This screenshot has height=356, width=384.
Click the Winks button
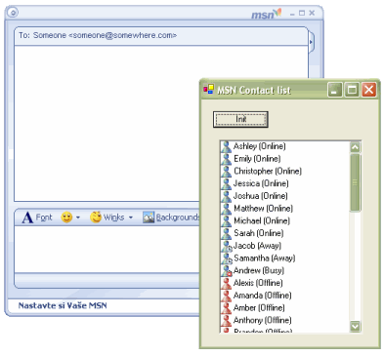coord(107,218)
